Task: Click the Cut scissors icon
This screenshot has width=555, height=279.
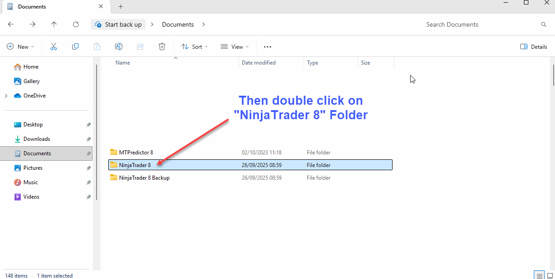Action: [54, 46]
